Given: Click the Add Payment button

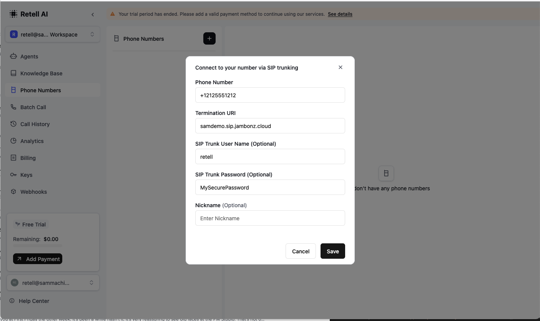Looking at the screenshot, I should click(37, 259).
